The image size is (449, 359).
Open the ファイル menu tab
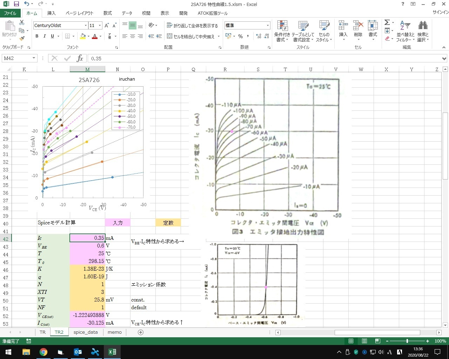[x=10, y=13]
